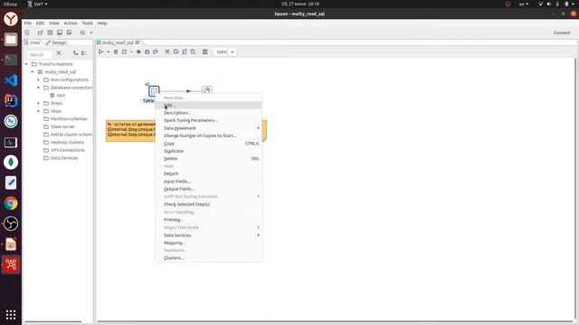Click the explore database icon
This screenshot has width=579, height=325.
coord(193,52)
